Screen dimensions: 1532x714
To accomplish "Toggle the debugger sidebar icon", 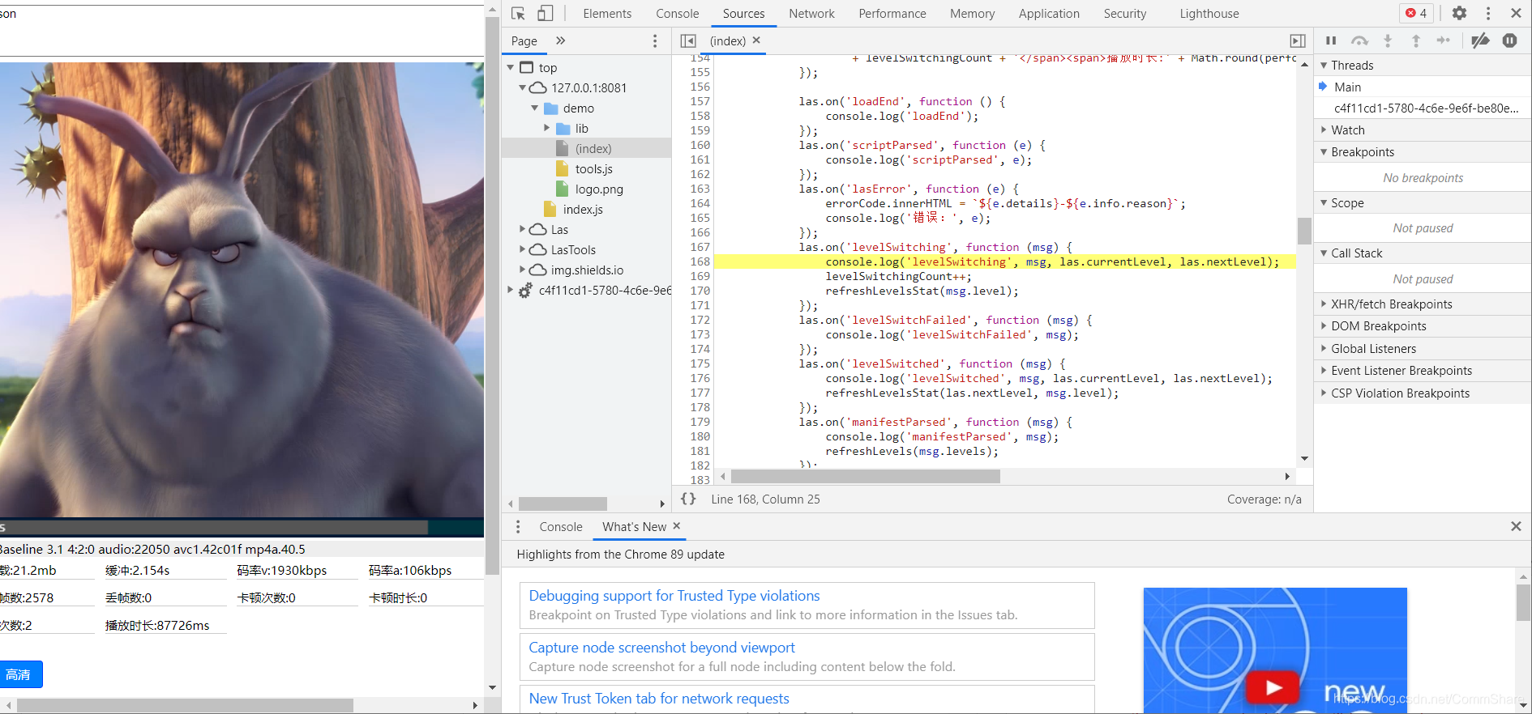I will [x=1298, y=40].
